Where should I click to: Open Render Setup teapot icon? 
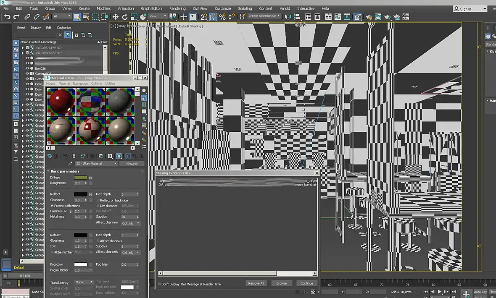coord(369,17)
